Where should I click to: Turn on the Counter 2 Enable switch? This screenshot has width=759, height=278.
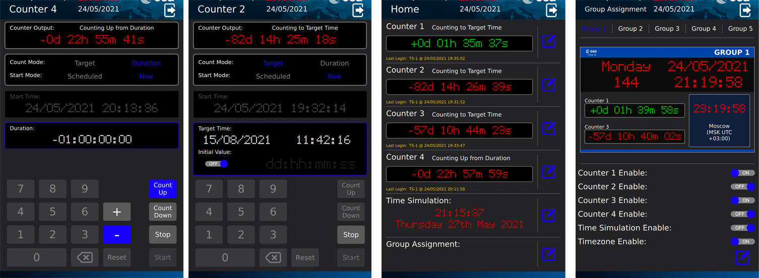(742, 186)
